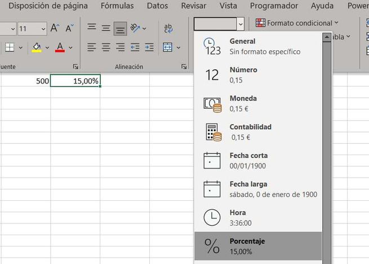The height and width of the screenshot is (264, 369).
Task: Open Disposición de página tab
Action: (48, 6)
